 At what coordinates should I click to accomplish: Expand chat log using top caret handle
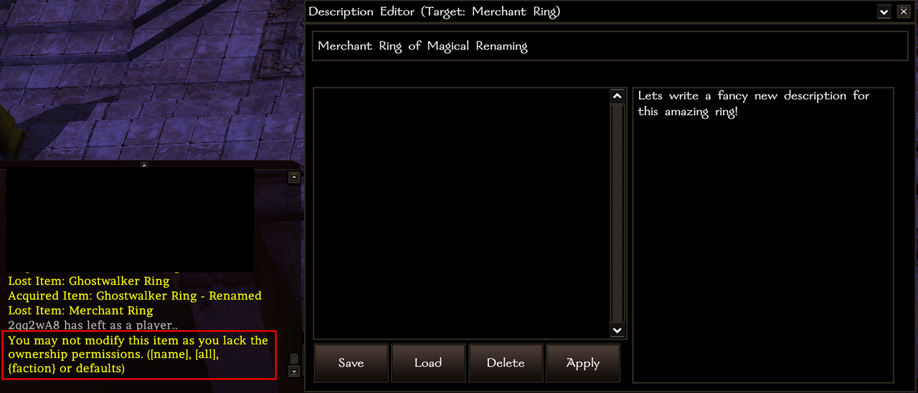click(144, 166)
